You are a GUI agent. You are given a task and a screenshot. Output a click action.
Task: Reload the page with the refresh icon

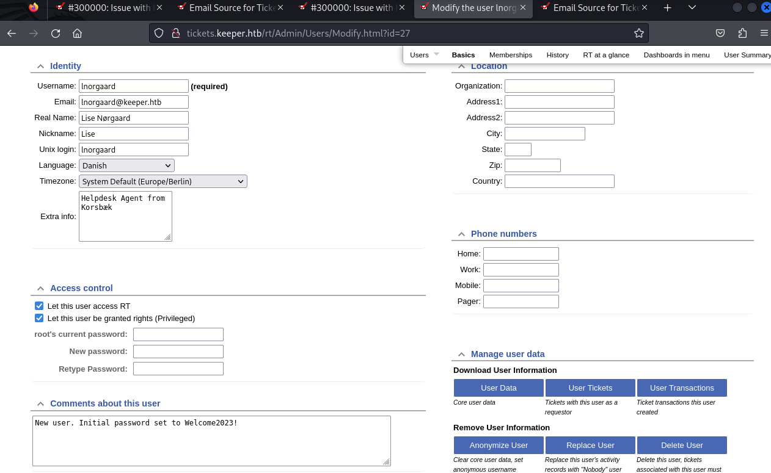click(x=56, y=34)
